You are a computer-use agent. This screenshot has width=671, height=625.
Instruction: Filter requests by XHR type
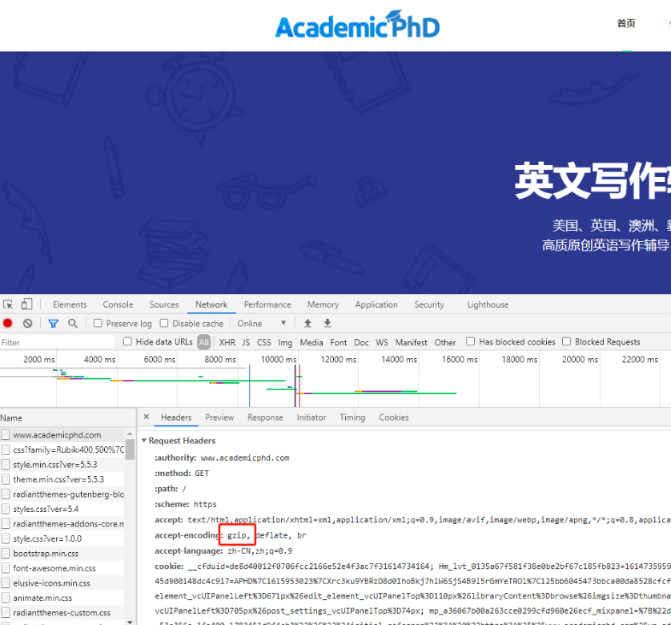point(227,342)
